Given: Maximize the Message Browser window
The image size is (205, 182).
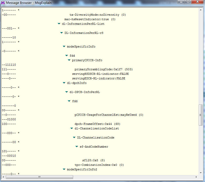Looking at the screenshot, I should click(x=188, y=2).
